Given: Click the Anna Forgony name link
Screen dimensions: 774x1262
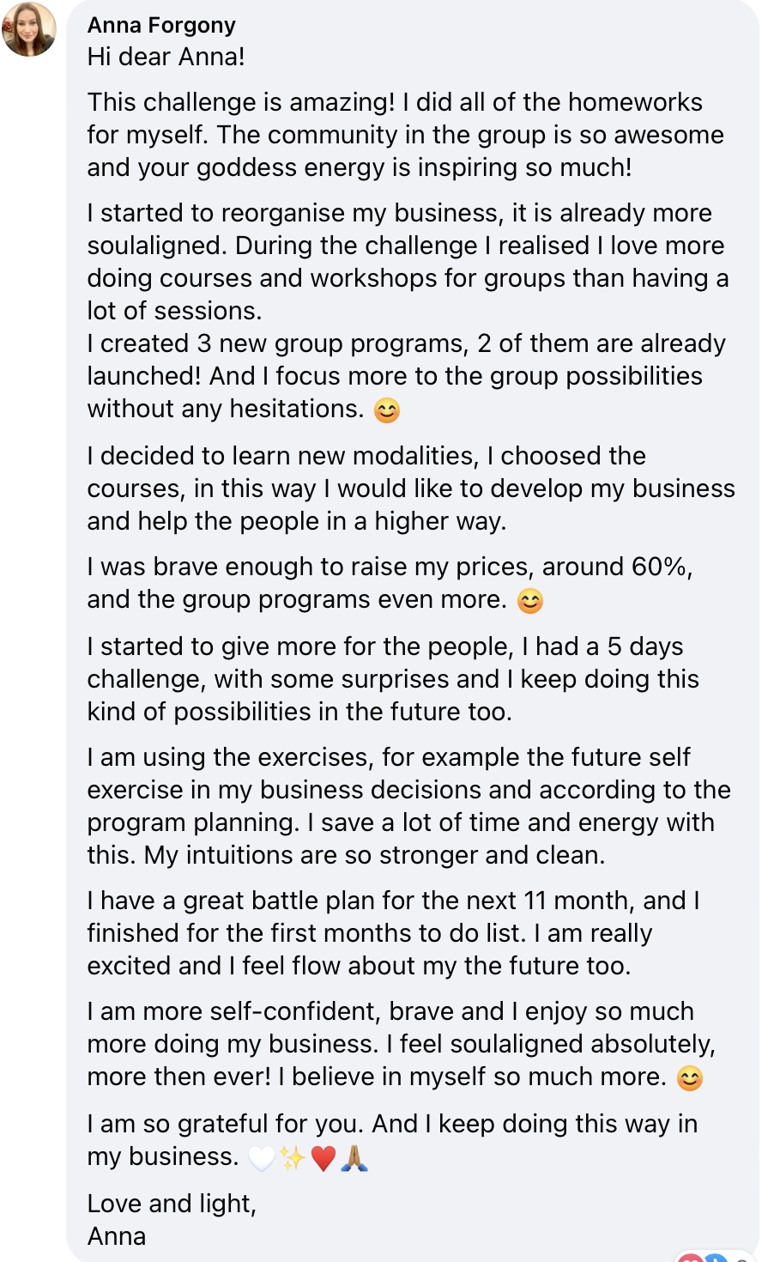Looking at the screenshot, I should click(x=161, y=25).
